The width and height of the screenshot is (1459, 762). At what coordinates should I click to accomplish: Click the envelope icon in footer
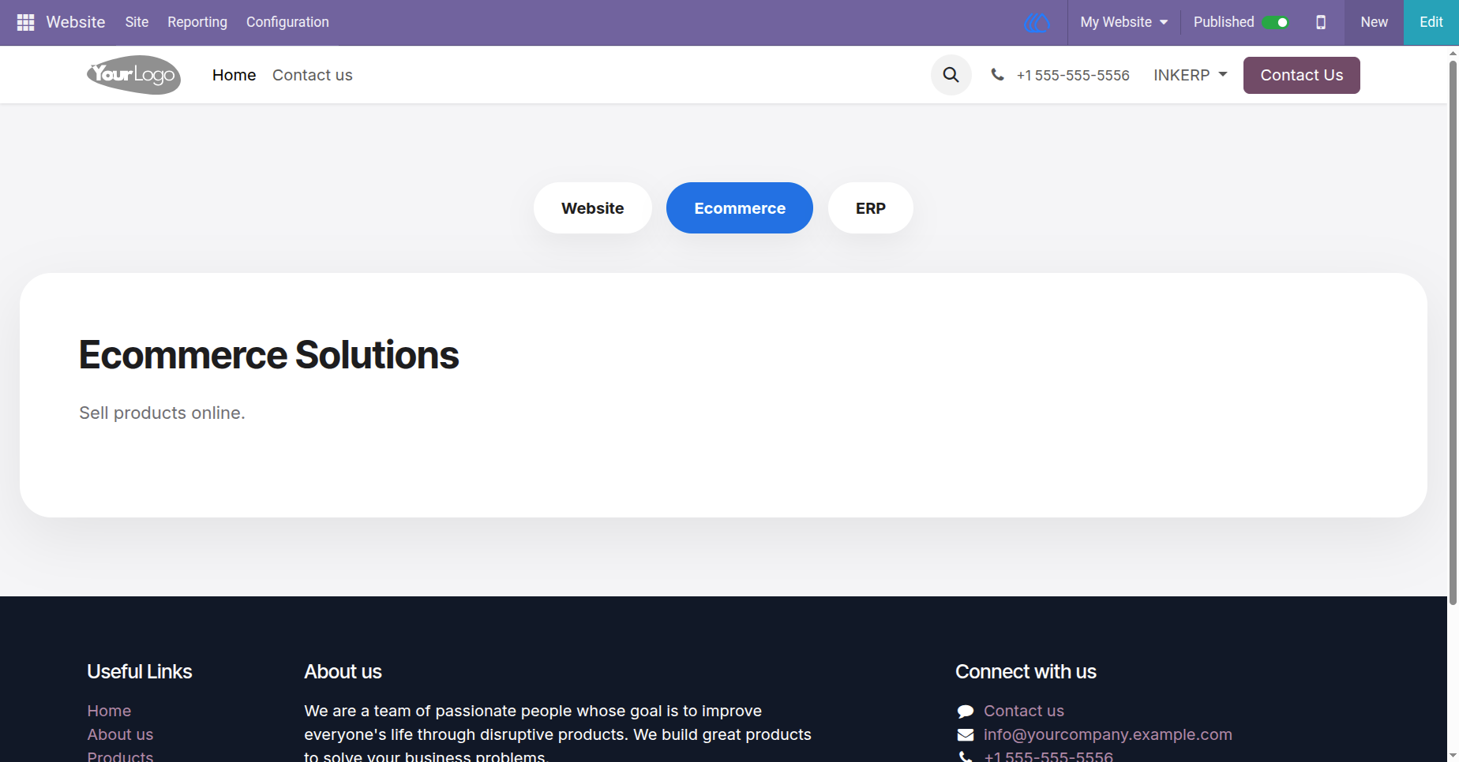(x=965, y=735)
